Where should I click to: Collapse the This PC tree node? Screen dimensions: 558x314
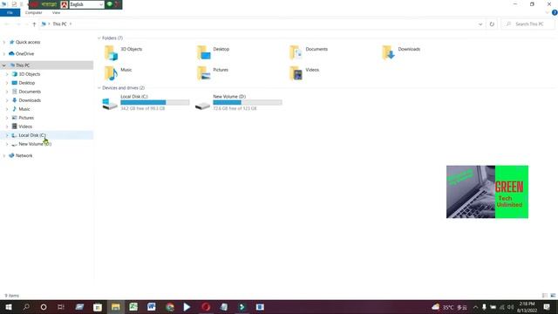3,65
